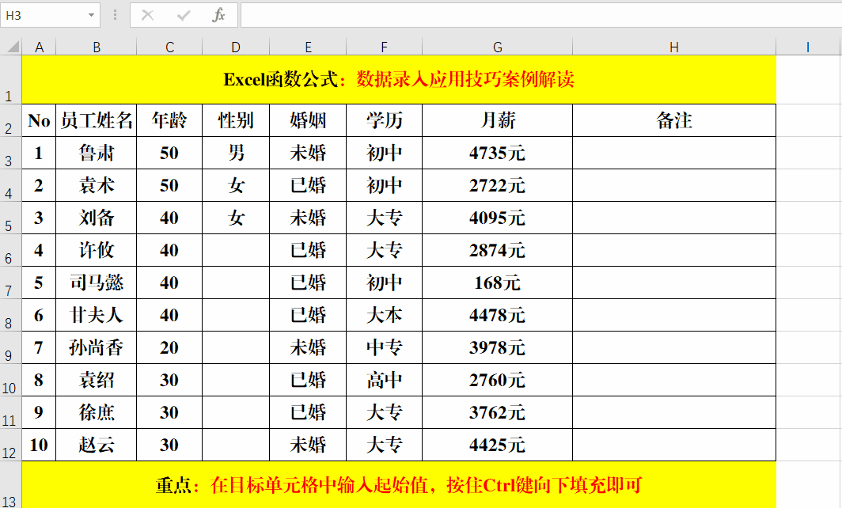Click the salary cell '4095元'
This screenshot has height=508, width=842.
coord(498,218)
